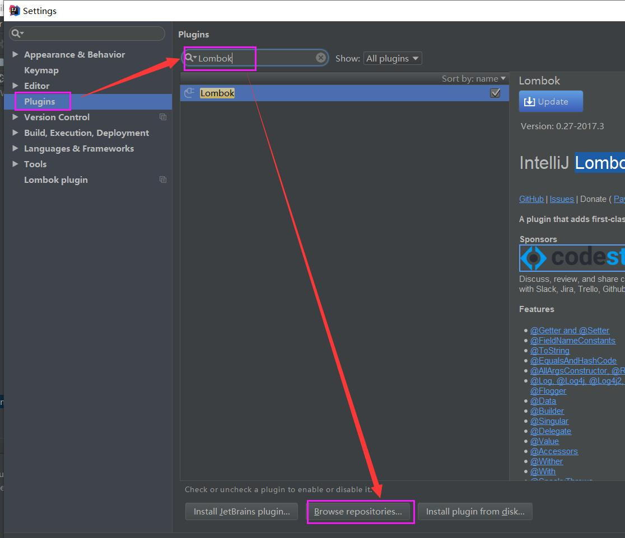Click the IntelliJ logo in title bar

click(15, 11)
